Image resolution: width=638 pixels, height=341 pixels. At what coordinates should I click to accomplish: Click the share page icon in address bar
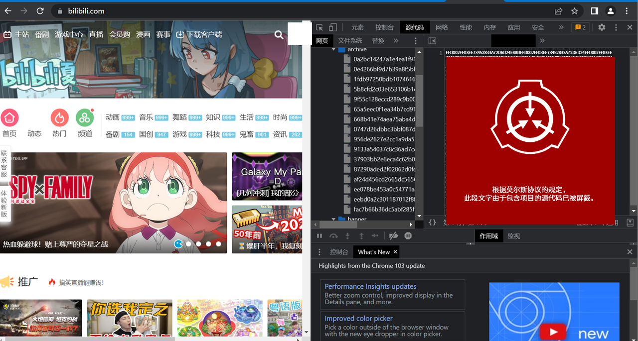[x=558, y=11]
